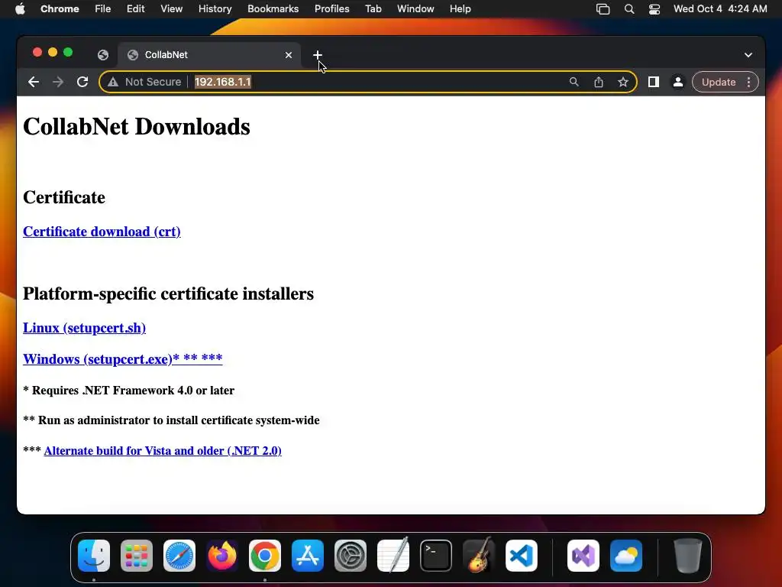
Task: Open the Windows (setupcert.exe) link
Action: coord(123,359)
